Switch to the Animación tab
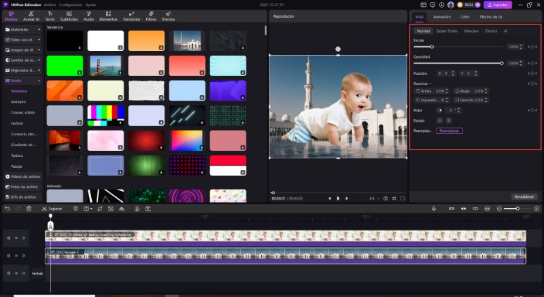This screenshot has height=297, width=544. pyautogui.click(x=441, y=16)
